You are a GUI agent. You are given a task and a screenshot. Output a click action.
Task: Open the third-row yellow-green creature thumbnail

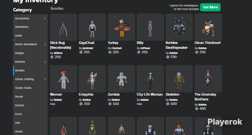pyautogui.click(x=92, y=126)
